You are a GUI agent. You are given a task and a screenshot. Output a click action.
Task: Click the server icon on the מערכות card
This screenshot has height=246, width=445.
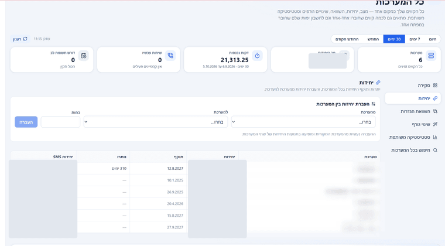(x=431, y=56)
